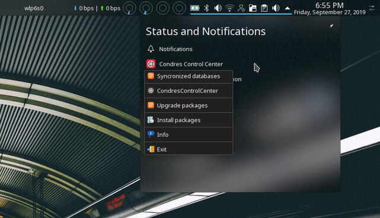This screenshot has width=380, height=218.
Task: Click the wlp6s0 network interface label
Action: pyautogui.click(x=34, y=8)
